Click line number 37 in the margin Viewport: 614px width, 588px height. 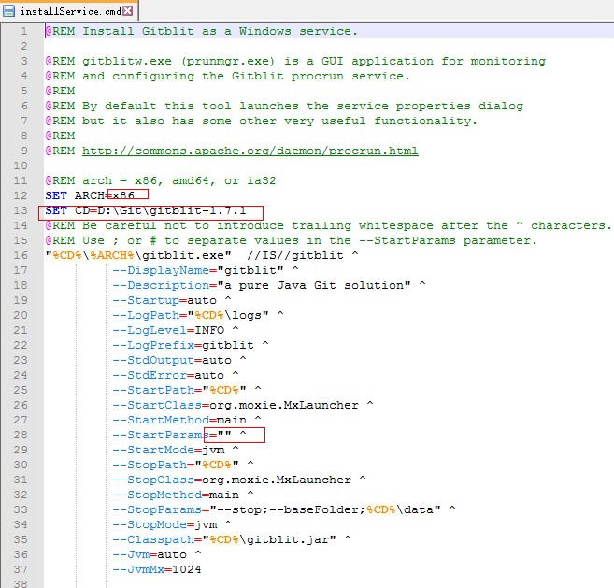pos(20,569)
